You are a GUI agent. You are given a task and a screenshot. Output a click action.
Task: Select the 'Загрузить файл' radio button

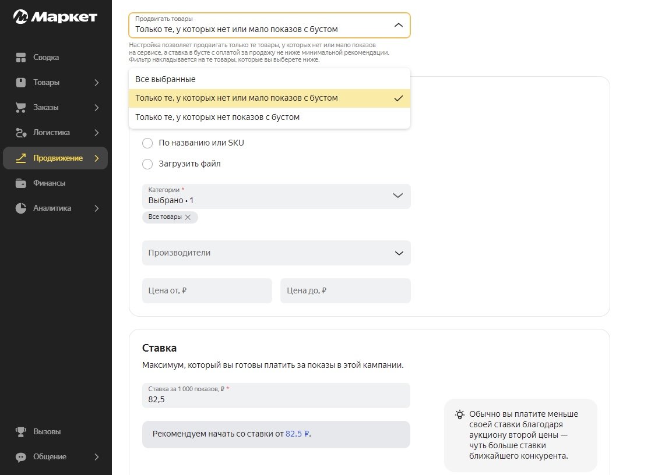point(147,164)
